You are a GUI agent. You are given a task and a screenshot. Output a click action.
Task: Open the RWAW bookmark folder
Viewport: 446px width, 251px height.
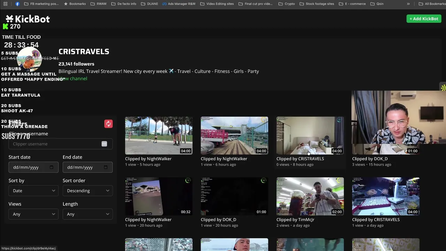coord(99,4)
